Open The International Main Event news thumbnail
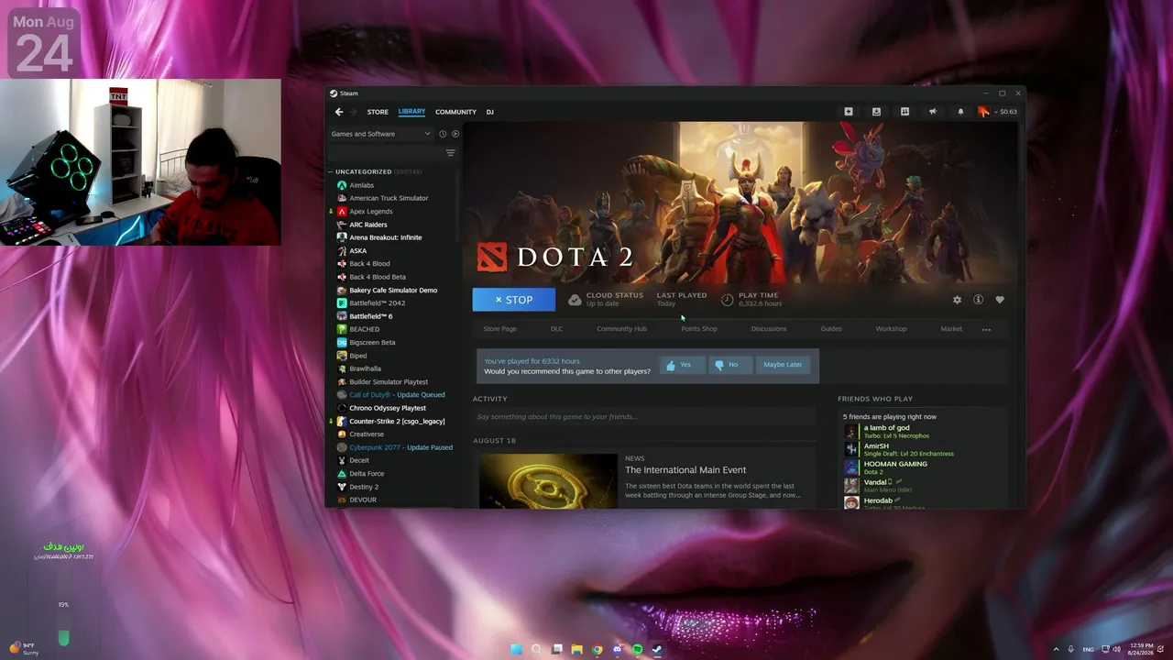Screen dimensions: 1173x660 click(548, 481)
